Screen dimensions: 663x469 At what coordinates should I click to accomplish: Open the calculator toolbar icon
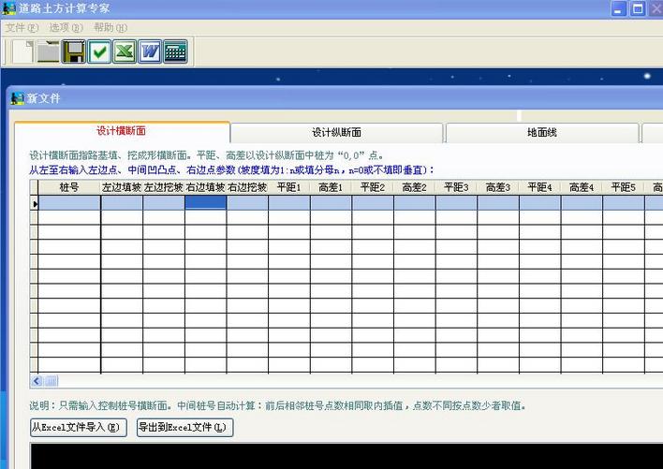click(x=175, y=51)
